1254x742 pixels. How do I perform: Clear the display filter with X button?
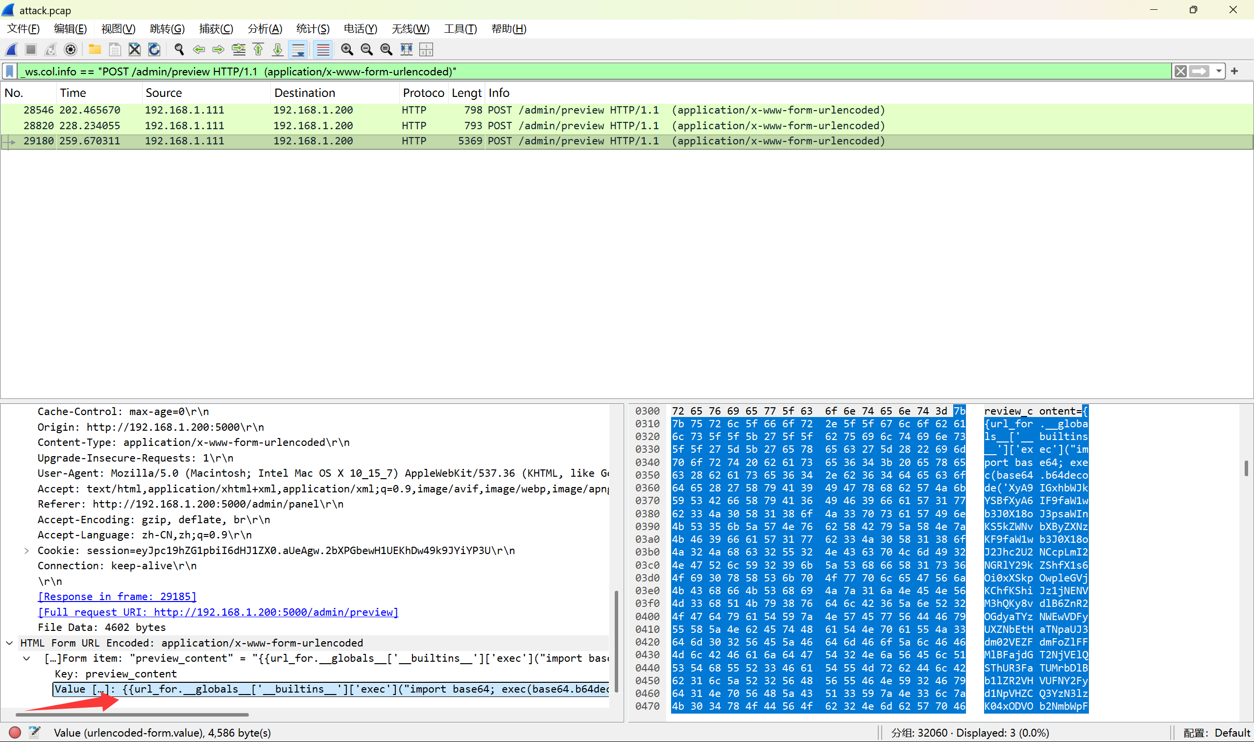1181,71
